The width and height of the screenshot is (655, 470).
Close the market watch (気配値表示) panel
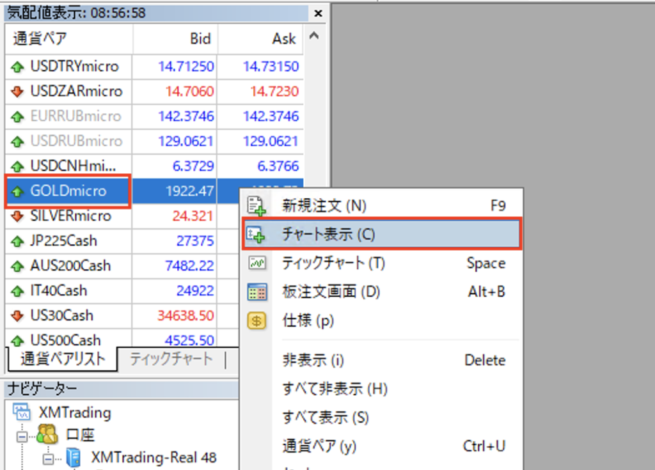319,13
